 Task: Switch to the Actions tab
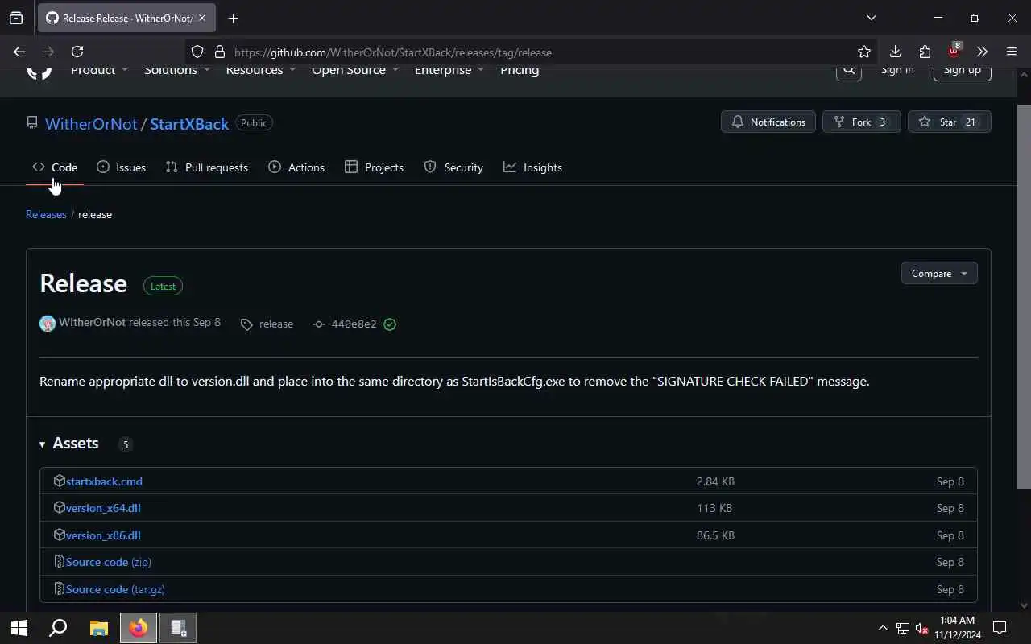point(296,167)
